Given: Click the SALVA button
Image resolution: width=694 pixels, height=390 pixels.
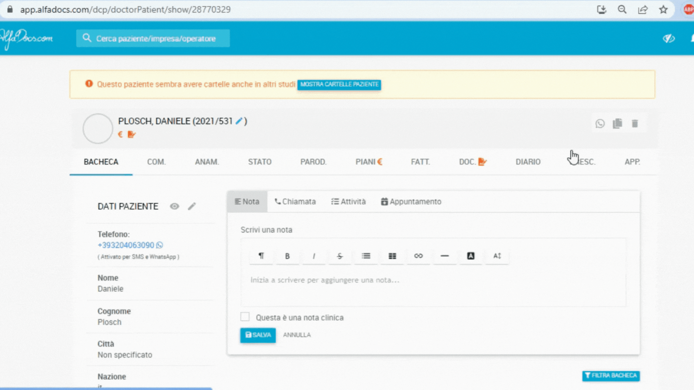Looking at the screenshot, I should click(258, 335).
